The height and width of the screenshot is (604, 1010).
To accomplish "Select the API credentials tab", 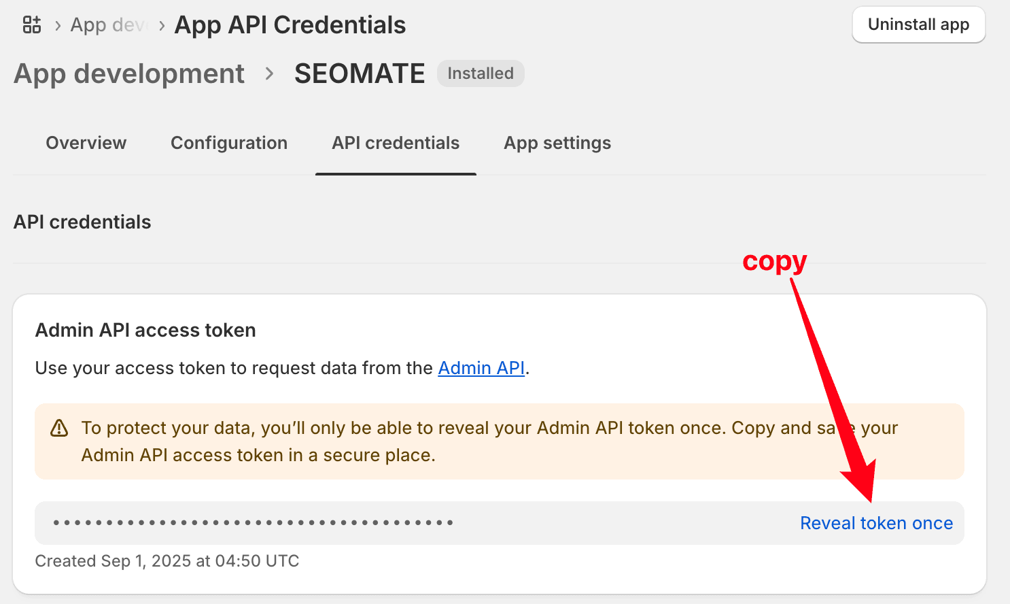I will (x=396, y=143).
